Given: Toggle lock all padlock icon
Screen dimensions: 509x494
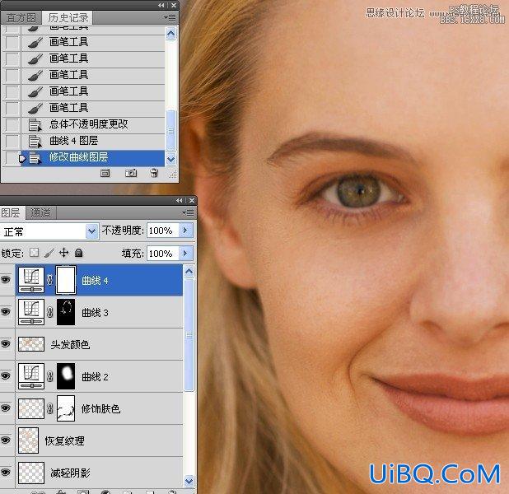Looking at the screenshot, I should point(78,253).
